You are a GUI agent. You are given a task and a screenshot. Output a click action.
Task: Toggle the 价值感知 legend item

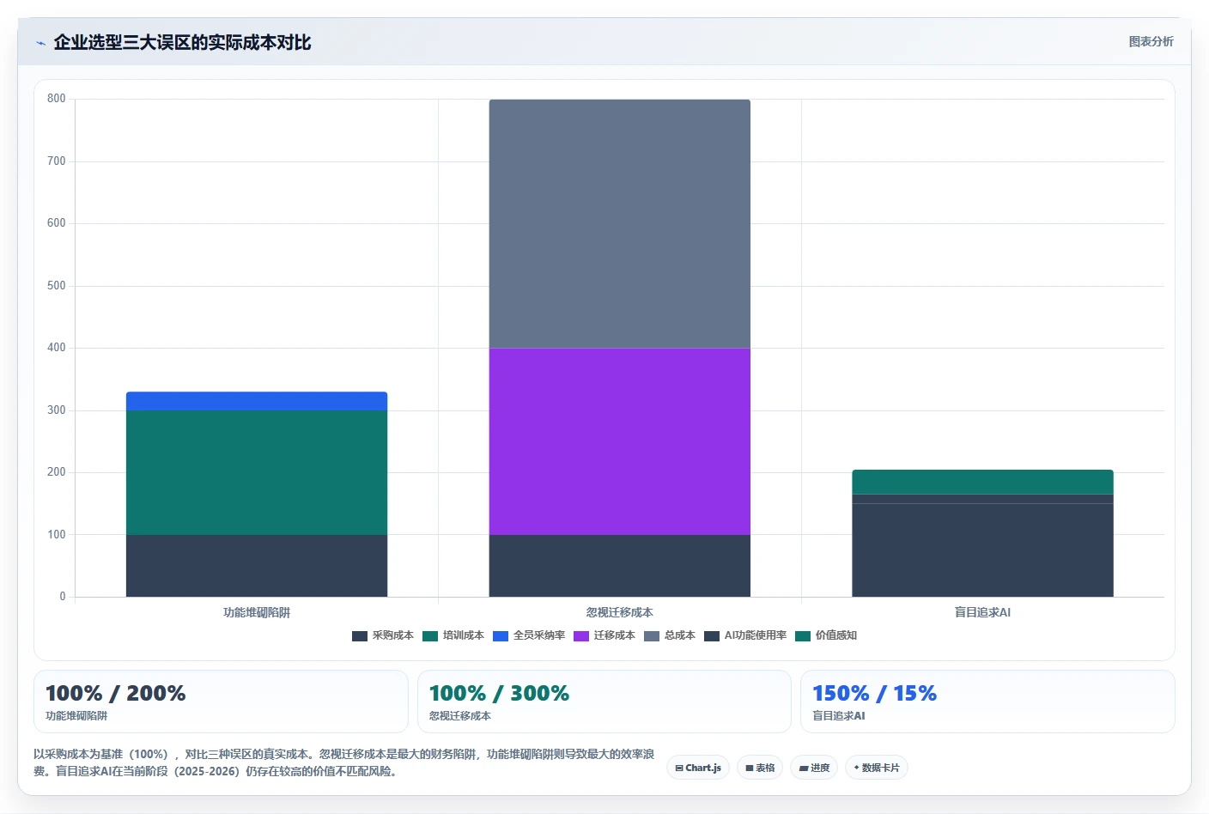(826, 635)
